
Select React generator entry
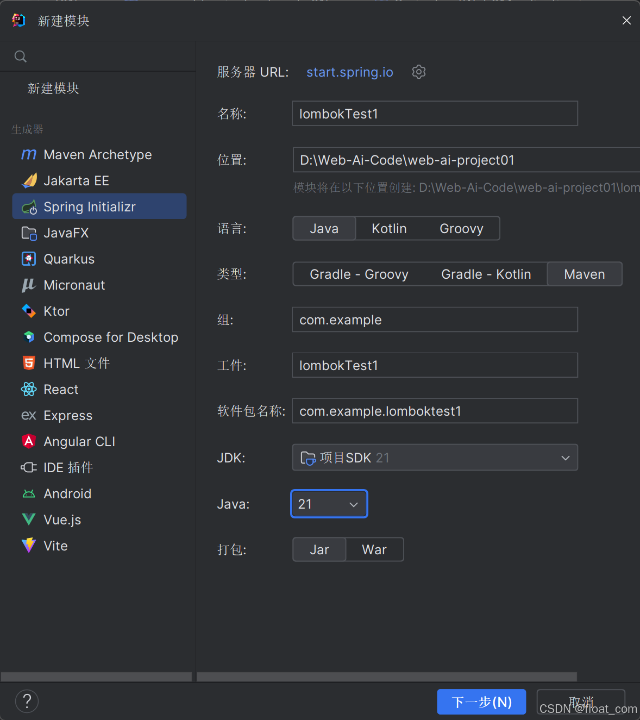99,389
